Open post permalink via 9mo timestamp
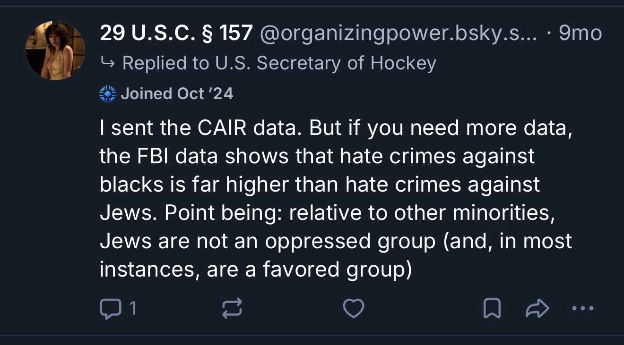 pyautogui.click(x=580, y=33)
